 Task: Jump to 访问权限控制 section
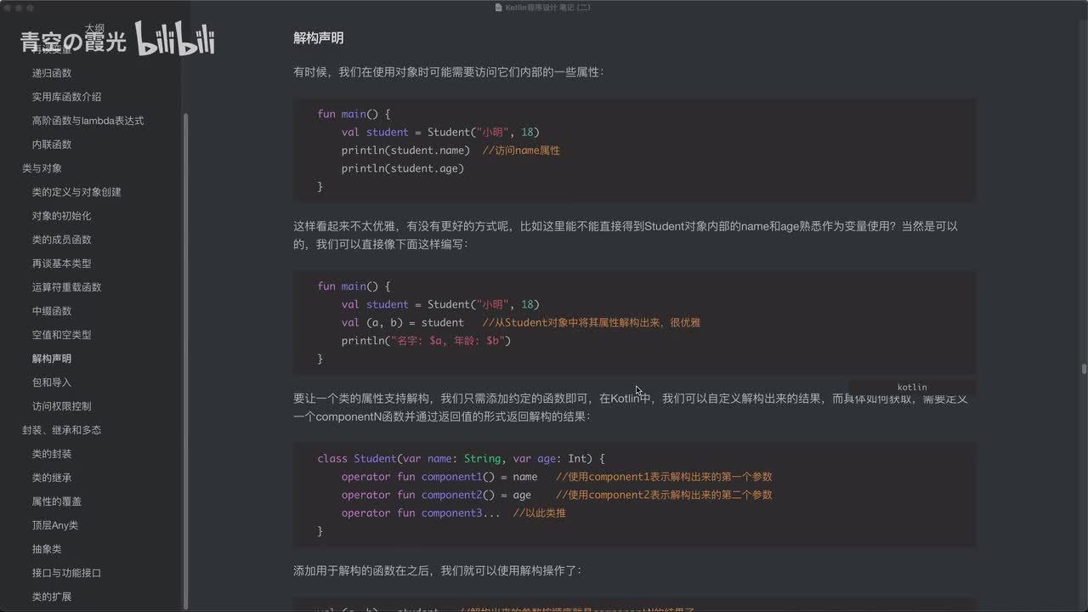pyautogui.click(x=61, y=406)
